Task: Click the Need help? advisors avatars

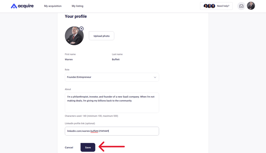Action: click(209, 6)
